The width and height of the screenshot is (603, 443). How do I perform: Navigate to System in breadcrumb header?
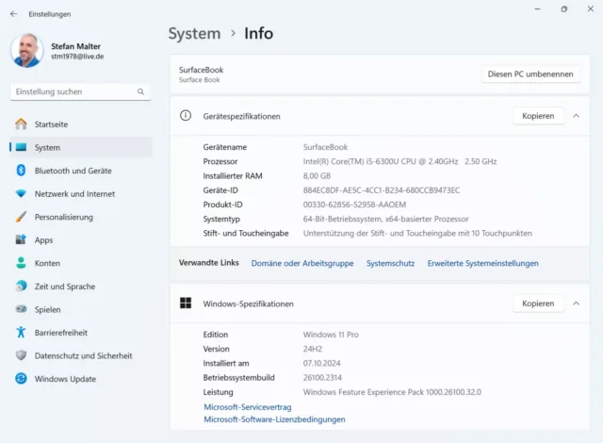(x=194, y=34)
